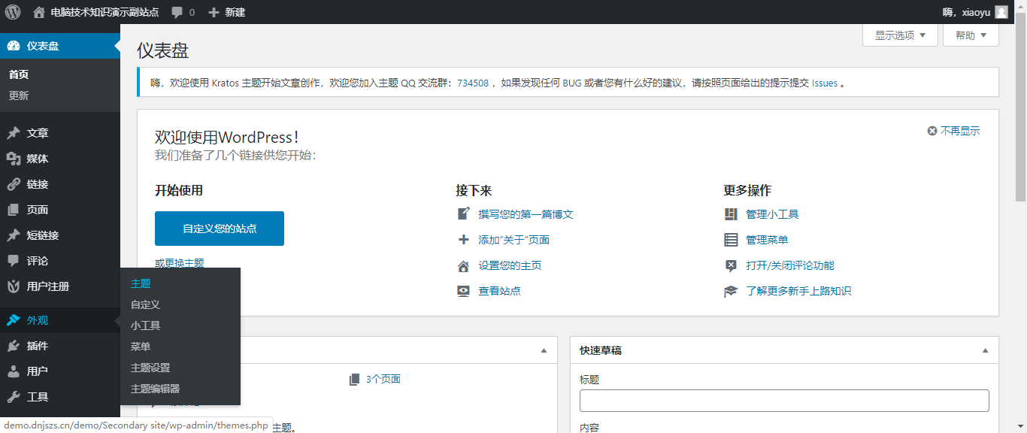Expand the 帮助 help dropdown
The image size is (1027, 433).
971,35
